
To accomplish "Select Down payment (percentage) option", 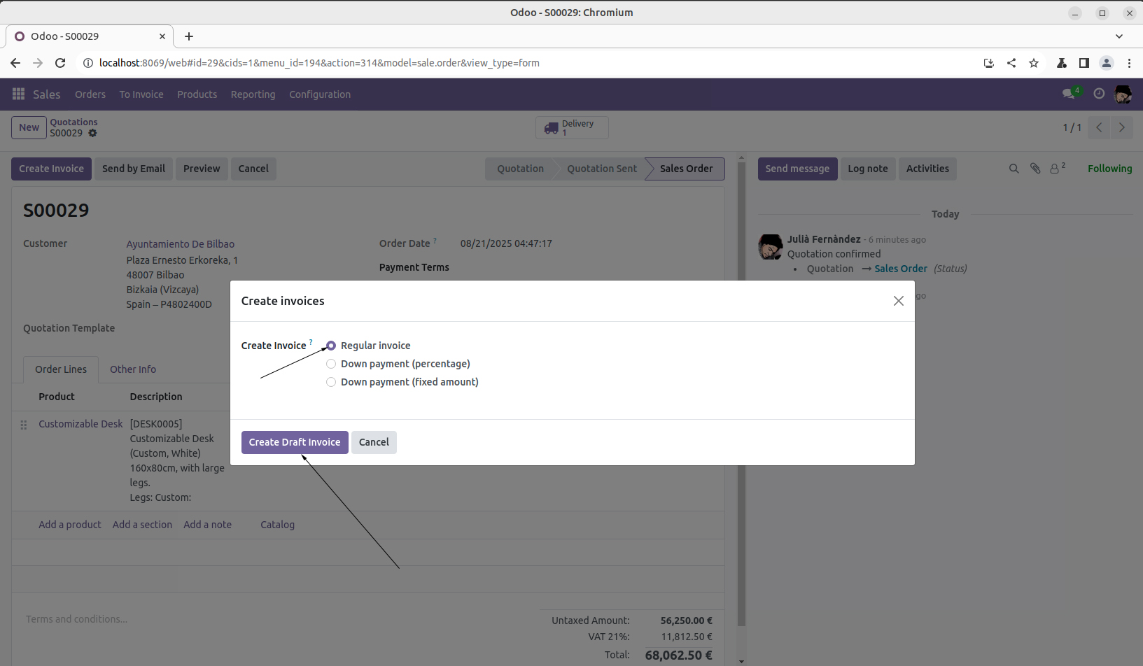I will [331, 364].
